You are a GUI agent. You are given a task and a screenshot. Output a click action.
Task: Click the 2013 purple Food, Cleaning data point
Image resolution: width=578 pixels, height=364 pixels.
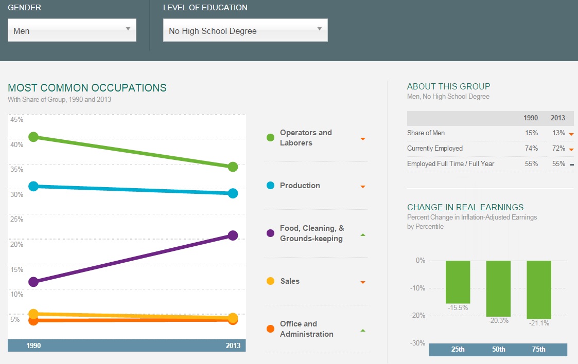click(233, 235)
